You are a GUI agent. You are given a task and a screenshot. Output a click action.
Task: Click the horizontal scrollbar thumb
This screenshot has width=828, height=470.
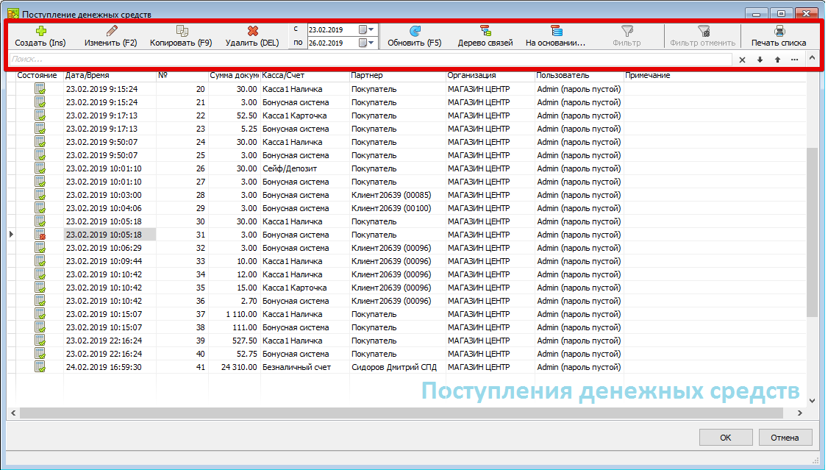pos(401,413)
